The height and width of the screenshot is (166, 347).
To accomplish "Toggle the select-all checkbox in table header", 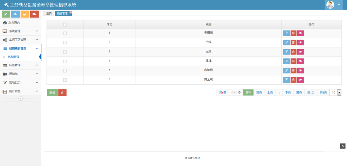I will (x=65, y=25).
